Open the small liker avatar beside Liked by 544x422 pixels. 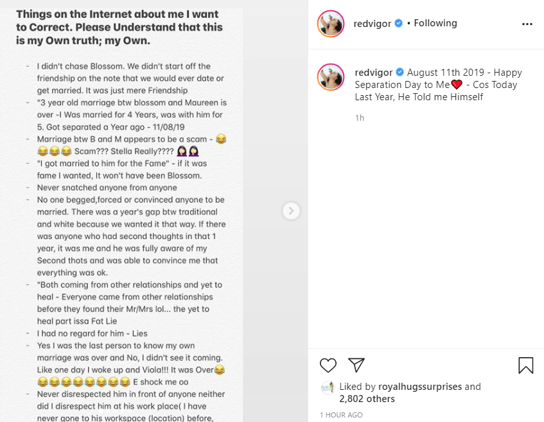[328, 387]
